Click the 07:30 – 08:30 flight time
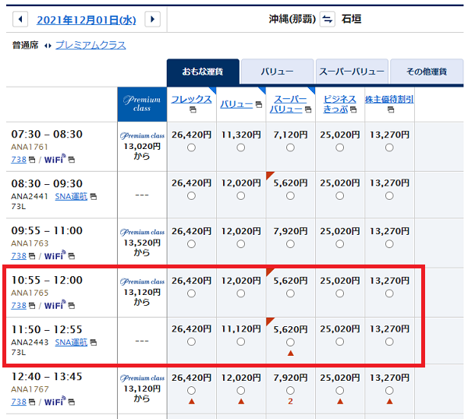Viewport: 468px width, 419px height. point(47,134)
